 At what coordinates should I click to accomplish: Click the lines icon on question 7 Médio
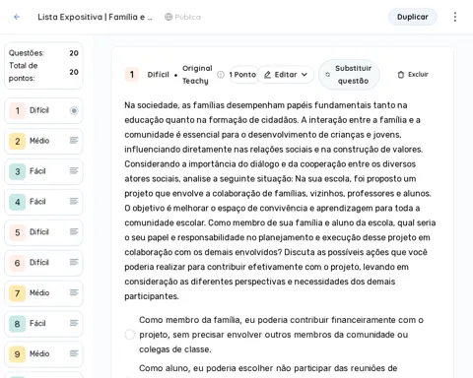[74, 292]
